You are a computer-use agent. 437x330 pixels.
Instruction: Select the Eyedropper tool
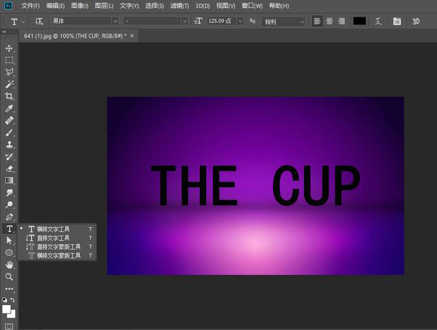tap(10, 108)
